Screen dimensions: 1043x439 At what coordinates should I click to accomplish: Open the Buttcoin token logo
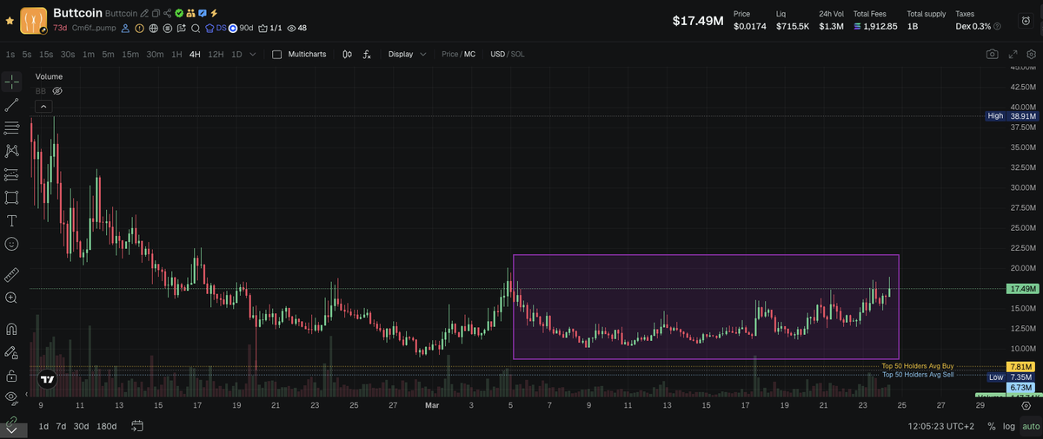click(x=34, y=21)
